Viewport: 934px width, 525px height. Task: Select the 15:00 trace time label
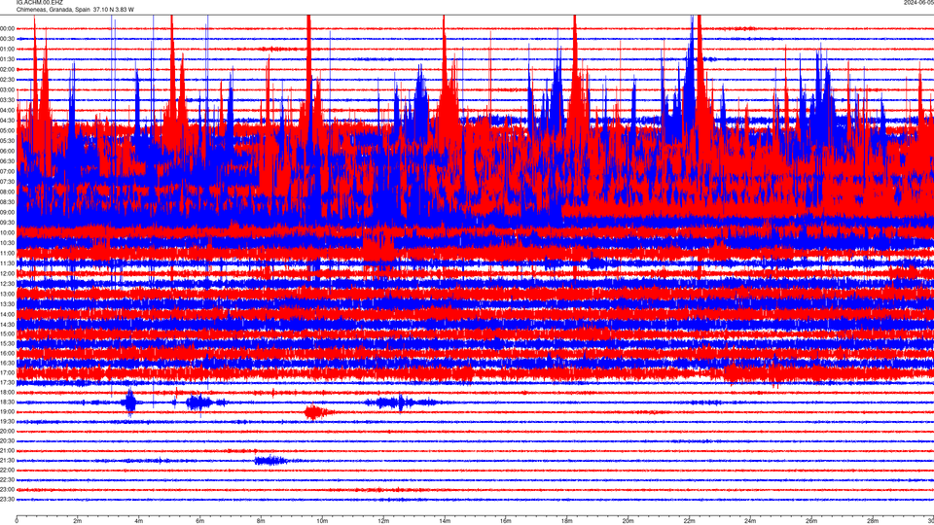8,333
